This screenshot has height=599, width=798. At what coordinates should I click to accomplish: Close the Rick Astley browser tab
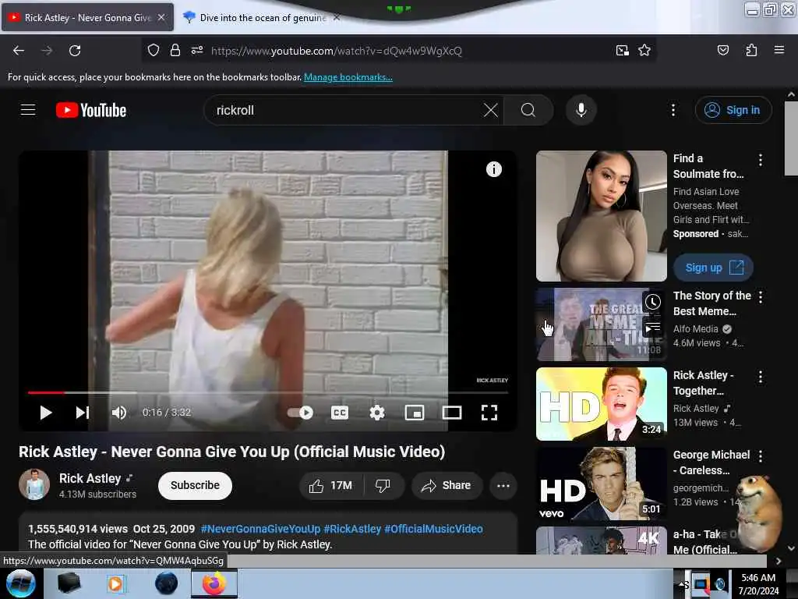(x=161, y=17)
